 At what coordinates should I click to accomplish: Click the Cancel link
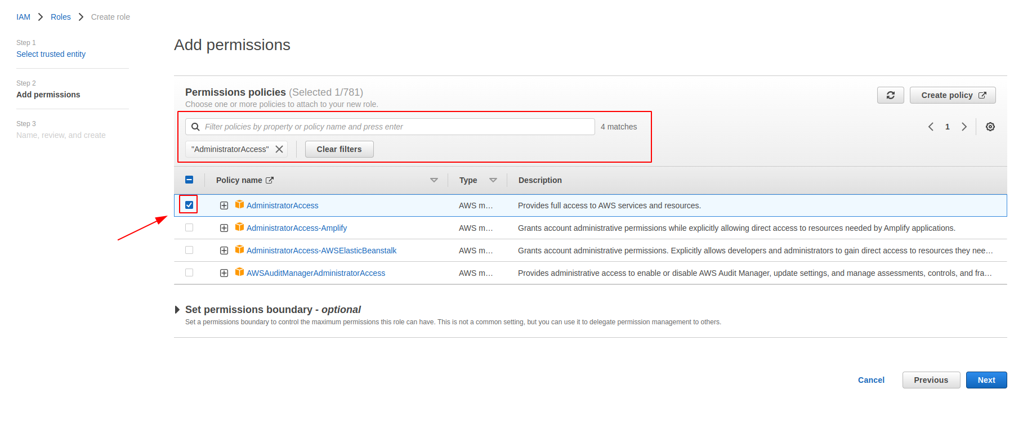[871, 380]
